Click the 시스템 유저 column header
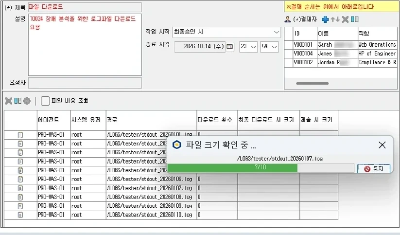This screenshot has height=235, width=400. [88, 120]
